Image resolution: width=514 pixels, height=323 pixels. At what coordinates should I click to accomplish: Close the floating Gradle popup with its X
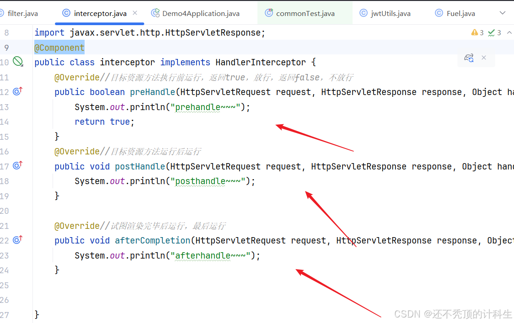point(483,58)
